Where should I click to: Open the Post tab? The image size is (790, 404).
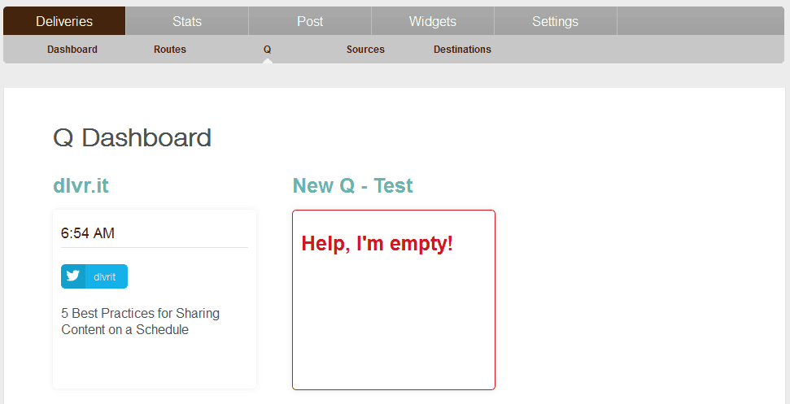[x=310, y=21]
